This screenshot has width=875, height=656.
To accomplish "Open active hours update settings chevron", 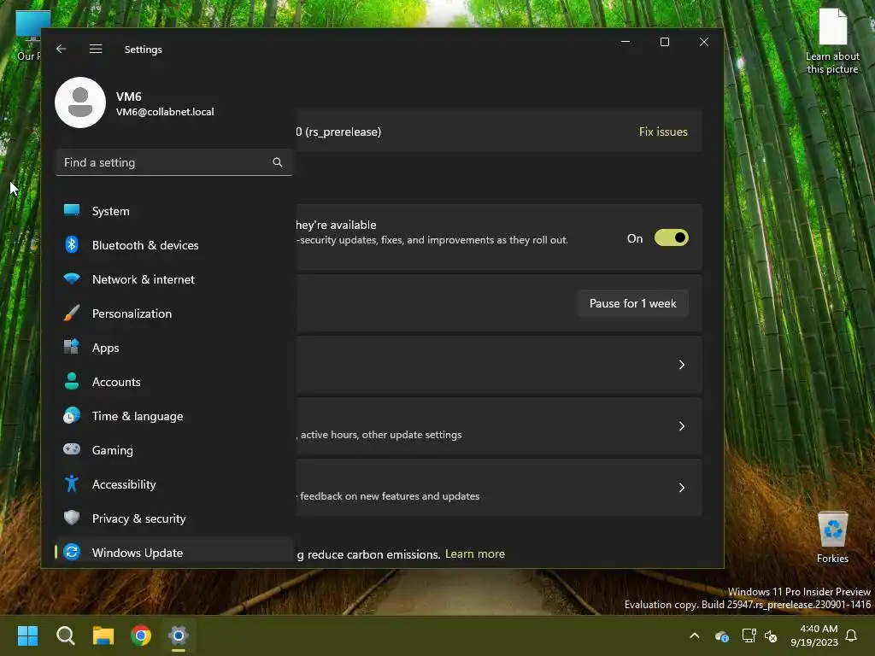I will pos(681,426).
